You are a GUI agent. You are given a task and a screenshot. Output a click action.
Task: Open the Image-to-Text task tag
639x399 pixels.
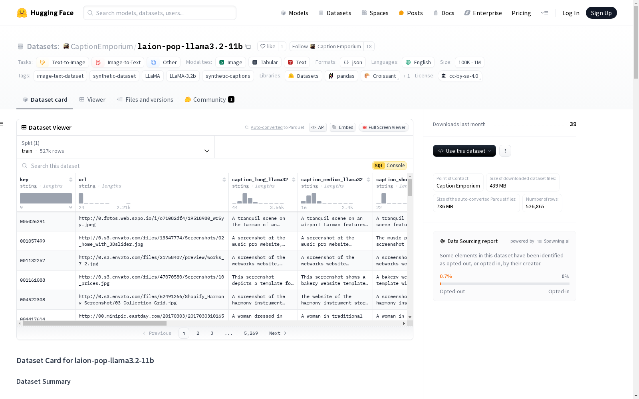tap(118, 62)
